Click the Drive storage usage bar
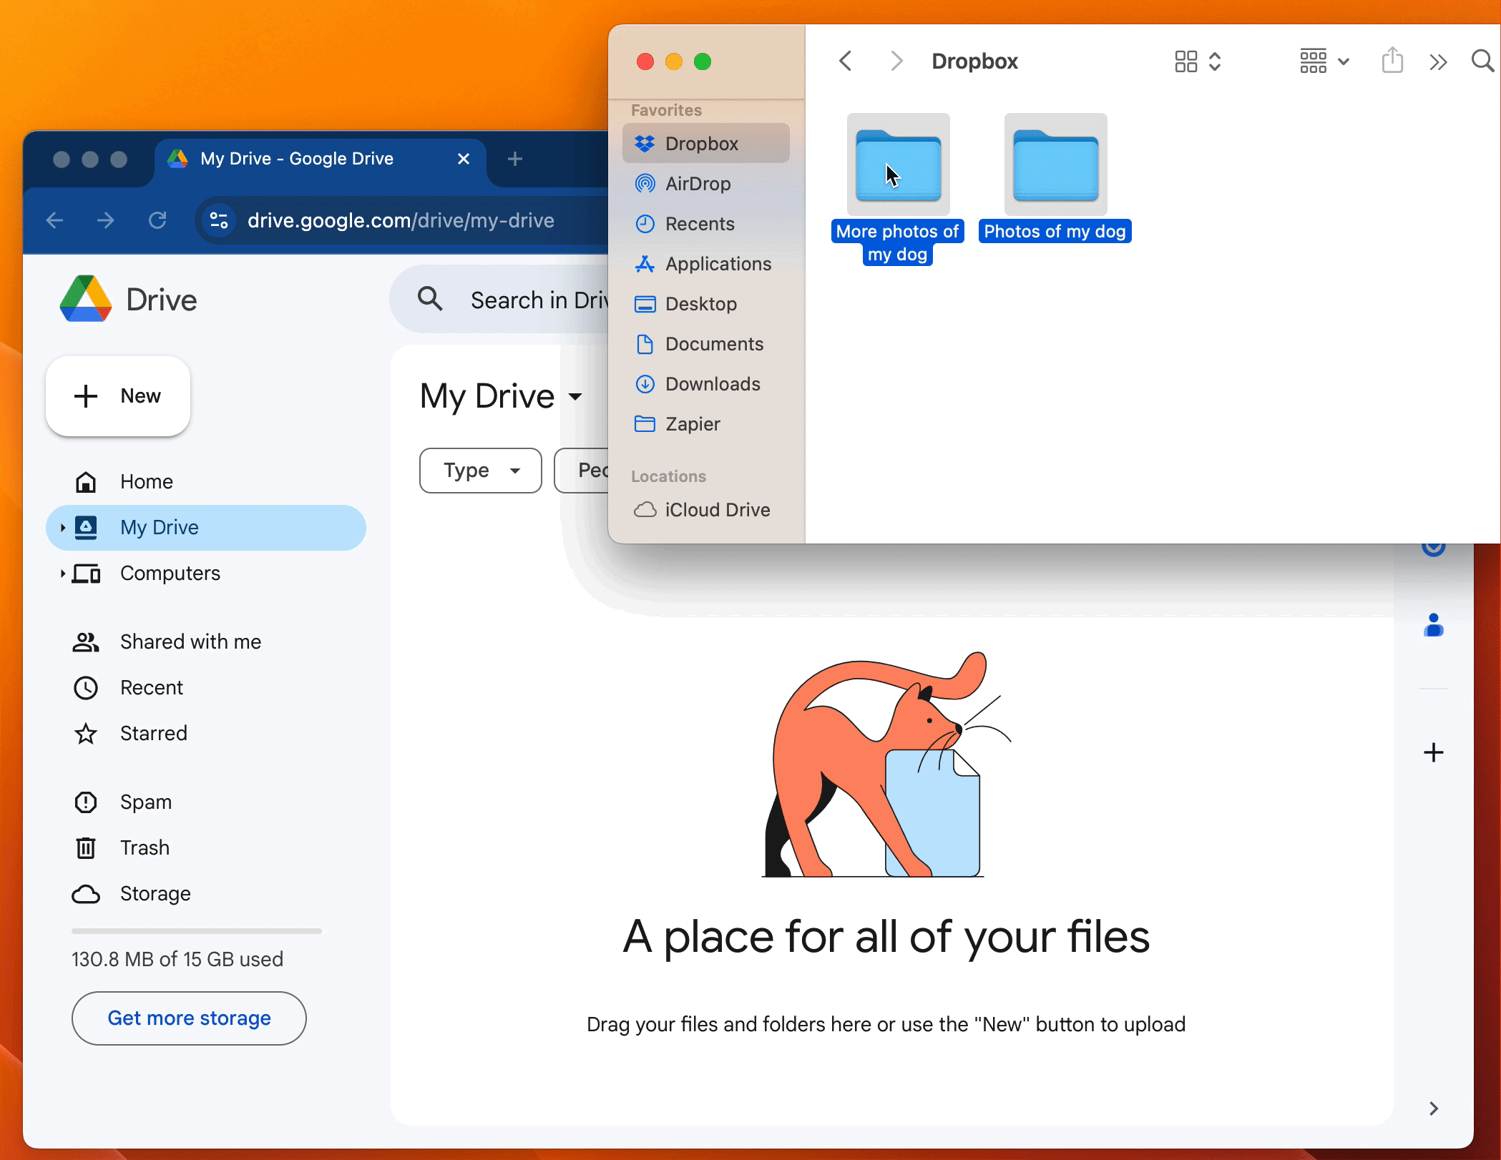This screenshot has height=1160, width=1501. pos(197,931)
